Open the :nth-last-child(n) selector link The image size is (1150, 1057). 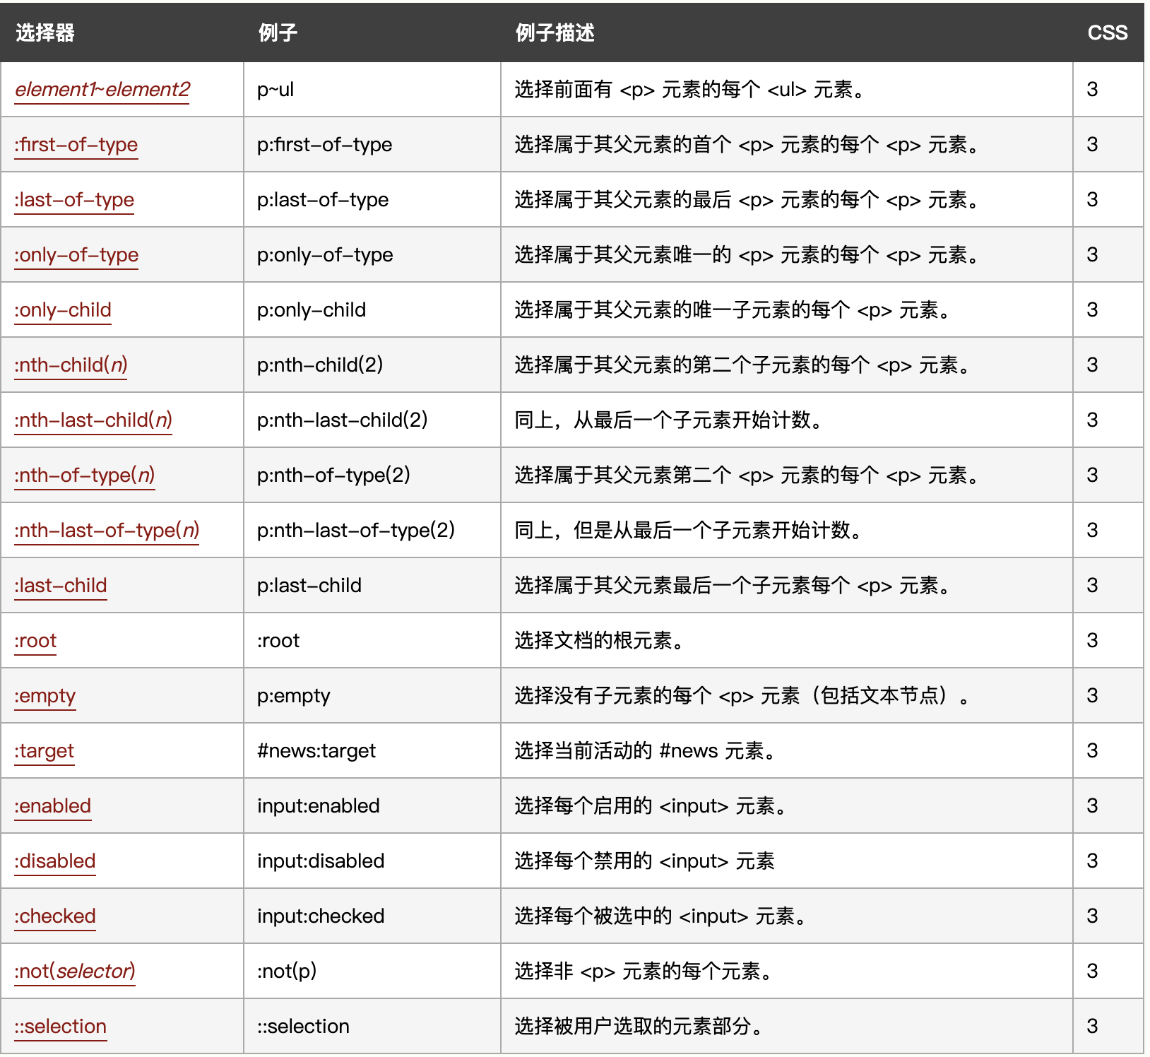[x=93, y=420]
